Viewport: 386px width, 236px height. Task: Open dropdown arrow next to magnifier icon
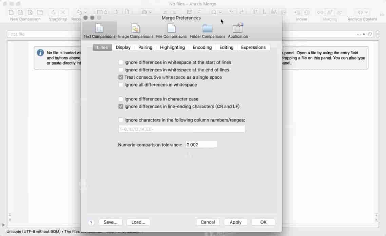click(x=220, y=12)
